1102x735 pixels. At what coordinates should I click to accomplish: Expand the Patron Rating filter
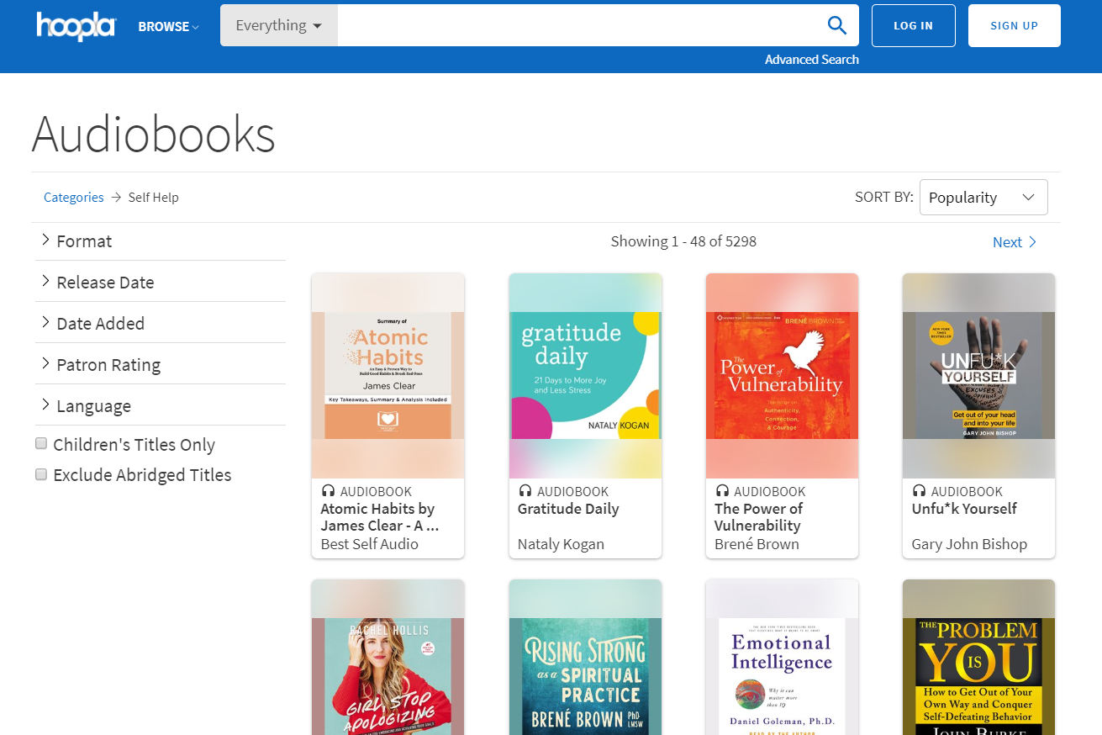[108, 365]
